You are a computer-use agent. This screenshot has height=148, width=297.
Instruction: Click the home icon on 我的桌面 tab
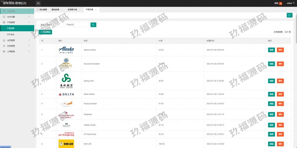(x=38, y=10)
